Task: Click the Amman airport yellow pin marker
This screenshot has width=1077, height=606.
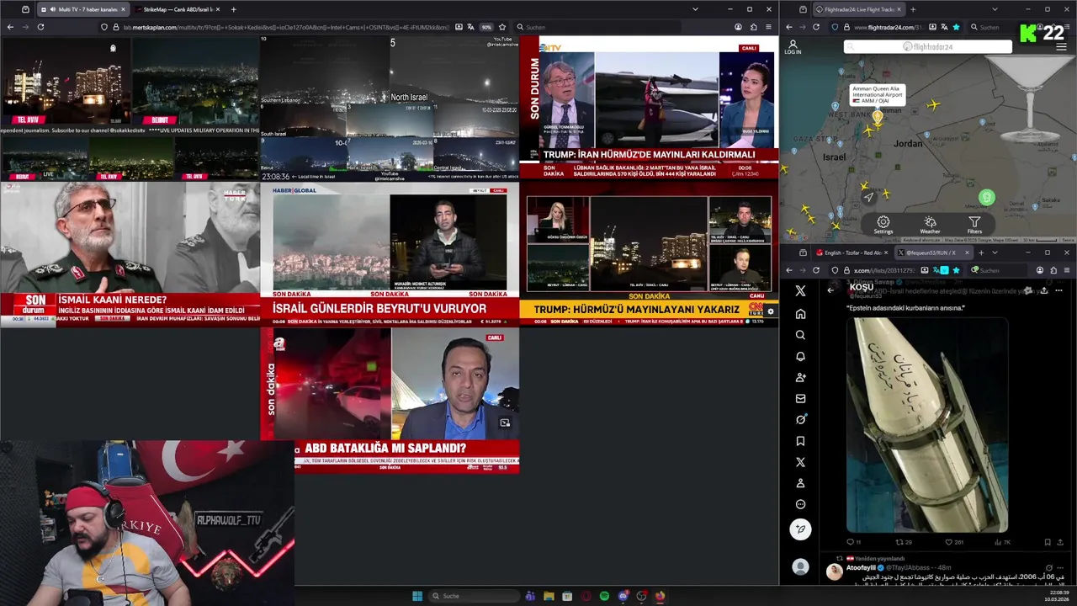Action: (878, 118)
